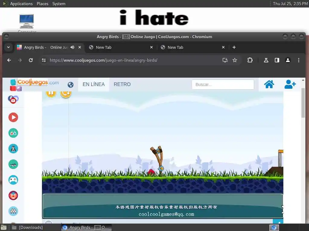Close the first New Tab
The height and width of the screenshot is (231, 309).
click(151, 47)
